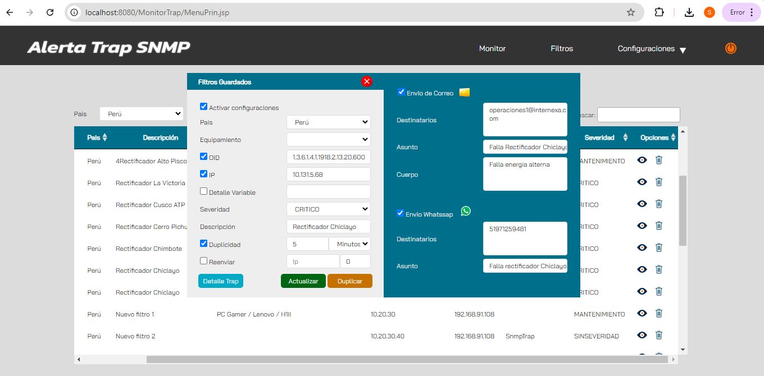Open País dropdown in the dialog
Image resolution: width=764 pixels, height=376 pixels.
tap(329, 122)
